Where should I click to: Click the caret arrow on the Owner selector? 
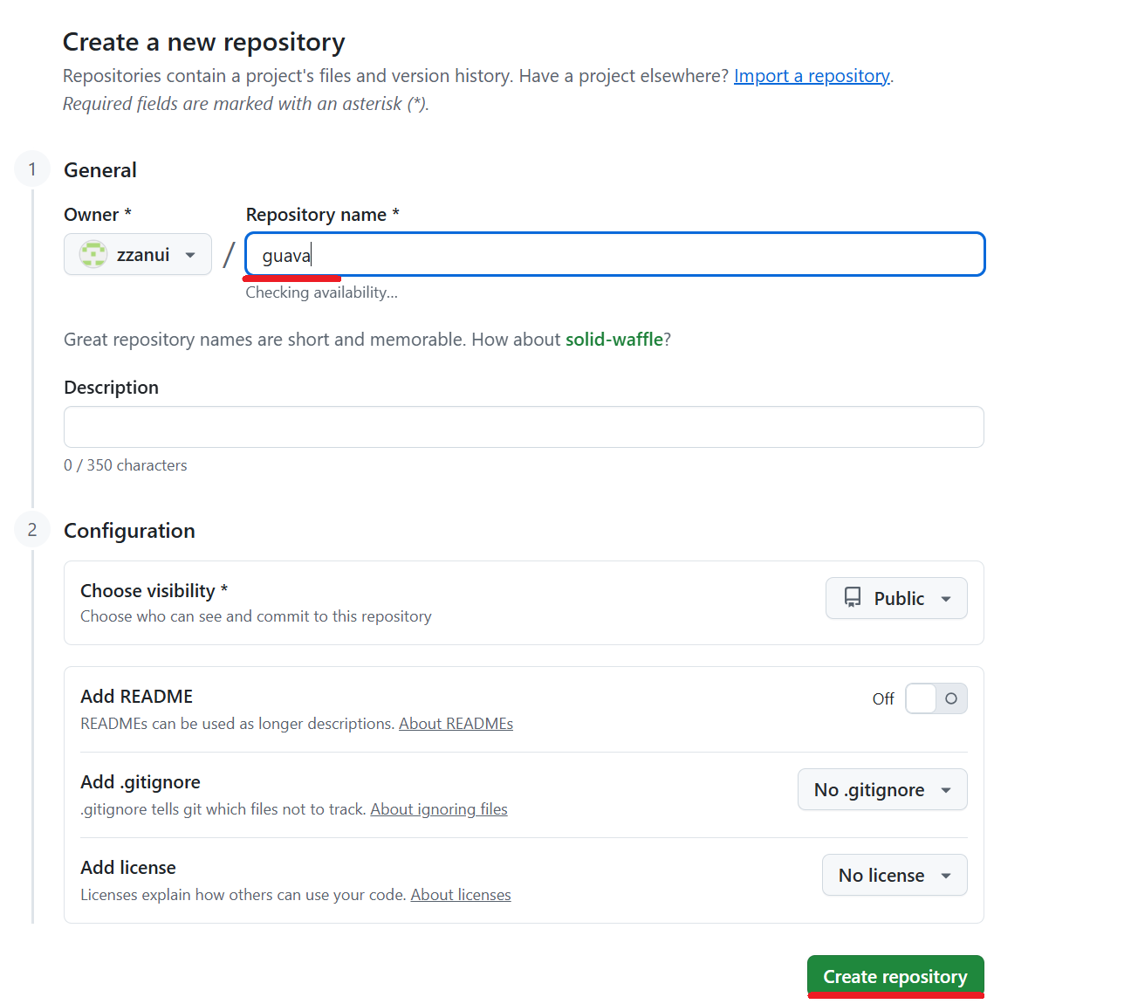190,255
